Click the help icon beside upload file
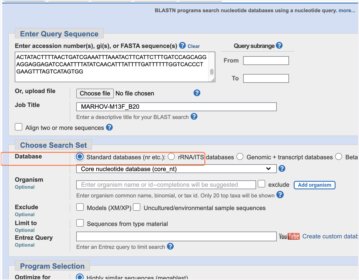 [197, 93]
